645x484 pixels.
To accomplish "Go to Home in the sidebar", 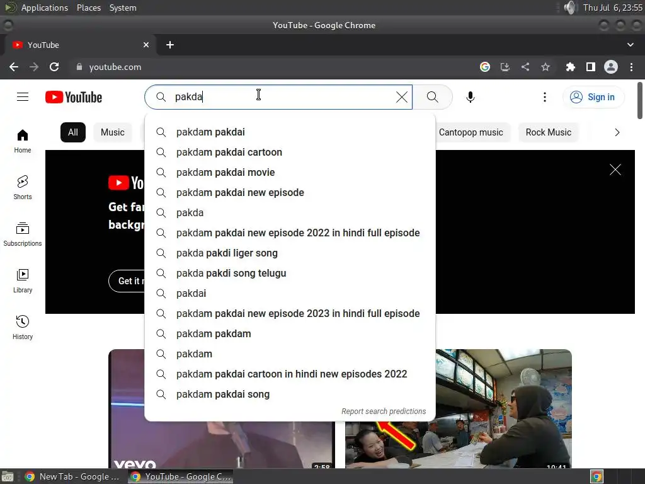I will point(23,141).
